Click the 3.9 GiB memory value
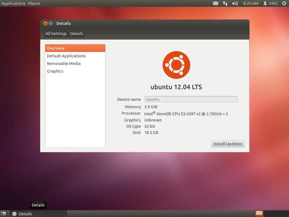This screenshot has width=289, height=217. [x=151, y=107]
